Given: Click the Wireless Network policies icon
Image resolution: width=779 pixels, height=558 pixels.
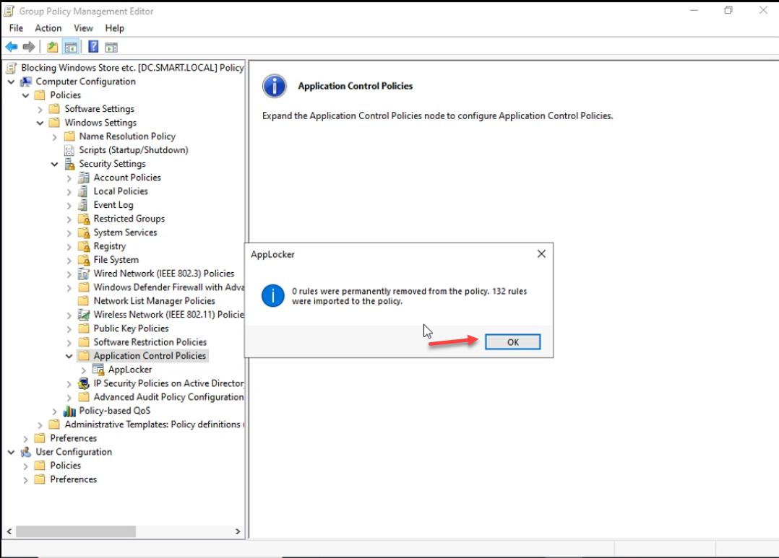Looking at the screenshot, I should 84,315.
